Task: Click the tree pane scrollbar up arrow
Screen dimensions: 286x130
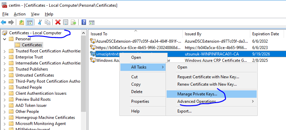Action: click(84, 33)
